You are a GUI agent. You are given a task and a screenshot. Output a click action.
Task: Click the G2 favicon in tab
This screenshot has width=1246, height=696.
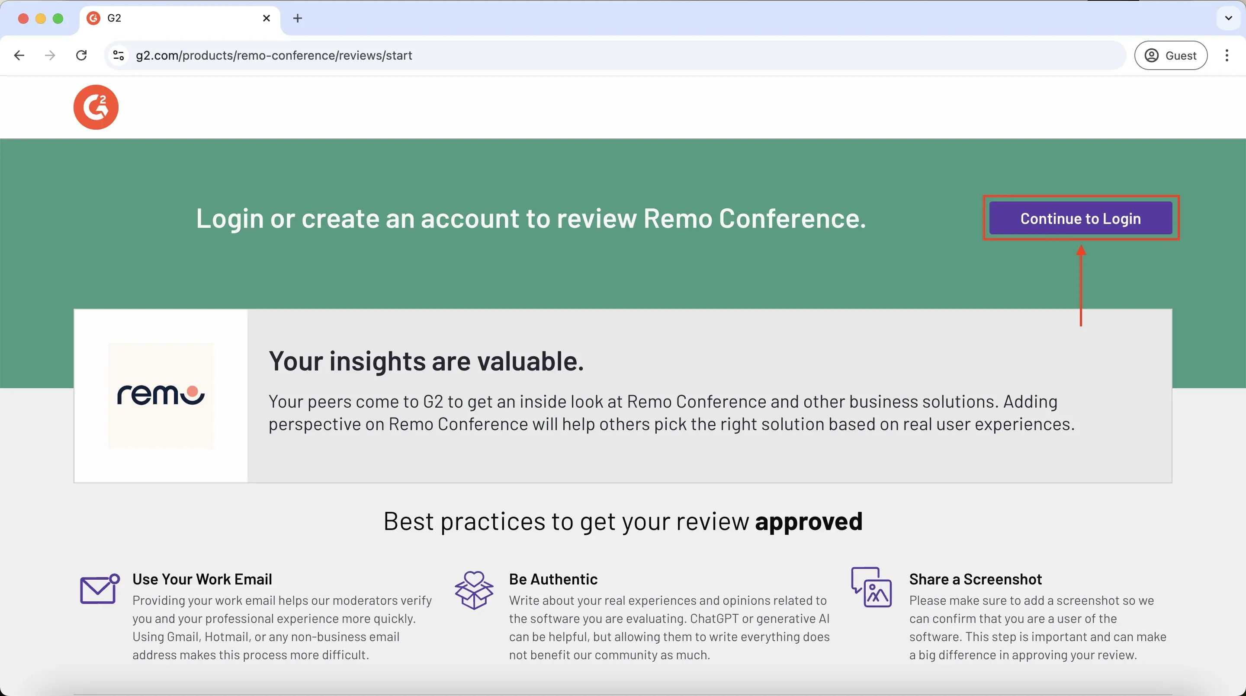pos(93,18)
